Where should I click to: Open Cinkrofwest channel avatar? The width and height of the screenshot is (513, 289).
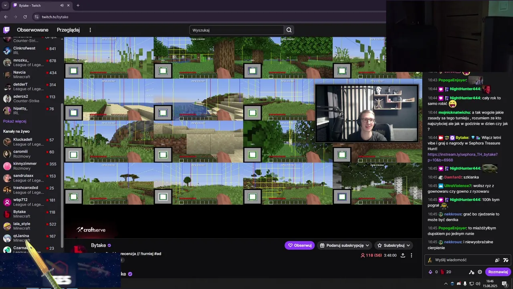[x=7, y=51]
